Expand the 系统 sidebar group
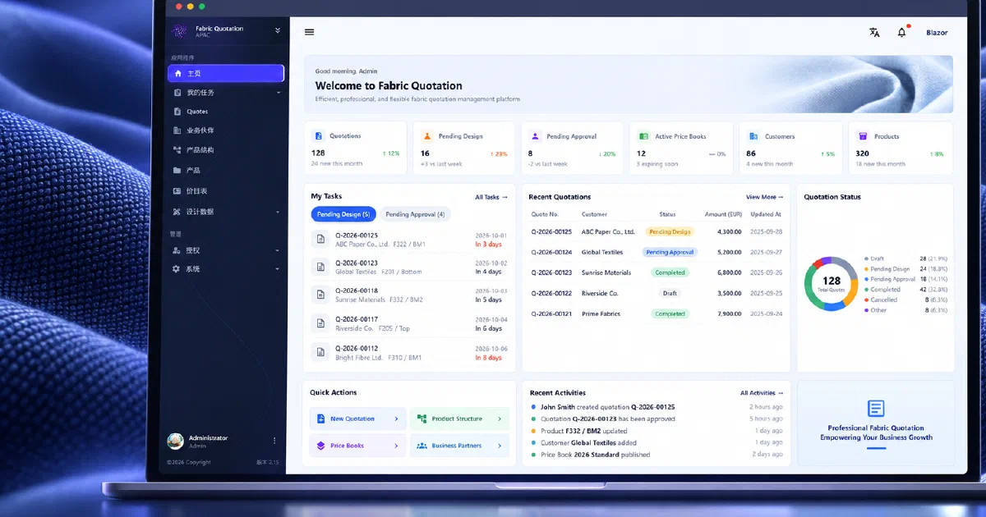This screenshot has width=986, height=517. (278, 269)
